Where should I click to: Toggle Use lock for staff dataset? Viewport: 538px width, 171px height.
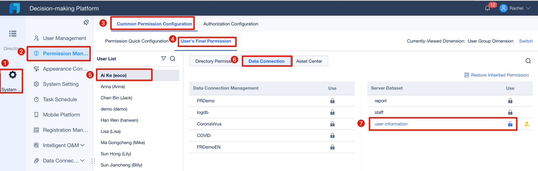pyautogui.click(x=510, y=113)
